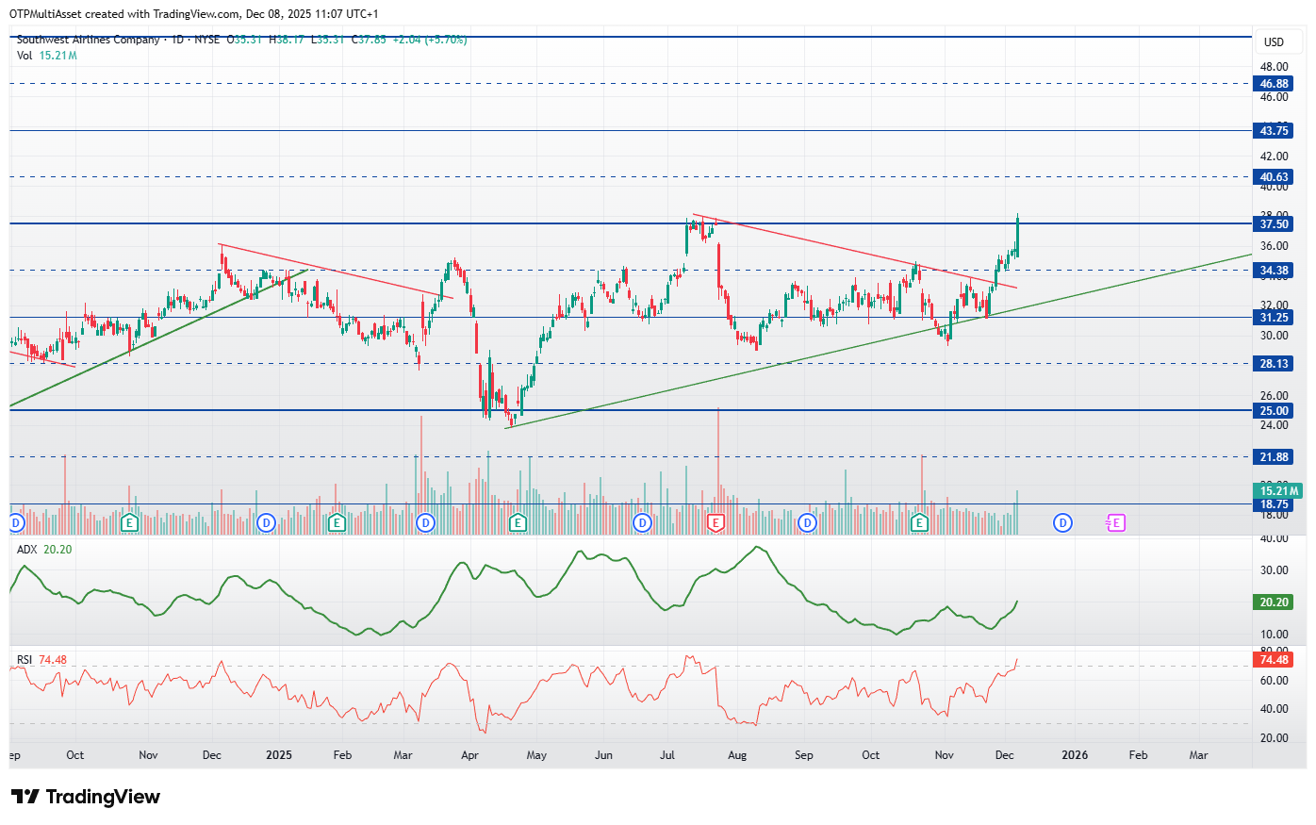Image resolution: width=1316 pixels, height=825 pixels.
Task: Click the 46.88 price level label
Action: (1274, 84)
